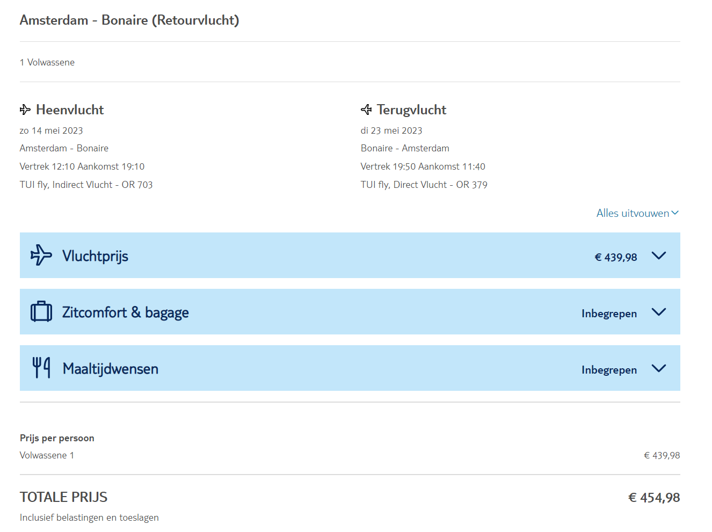Expand the Maaltijdwensen section chevron
The height and width of the screenshot is (532, 712).
pyautogui.click(x=658, y=368)
